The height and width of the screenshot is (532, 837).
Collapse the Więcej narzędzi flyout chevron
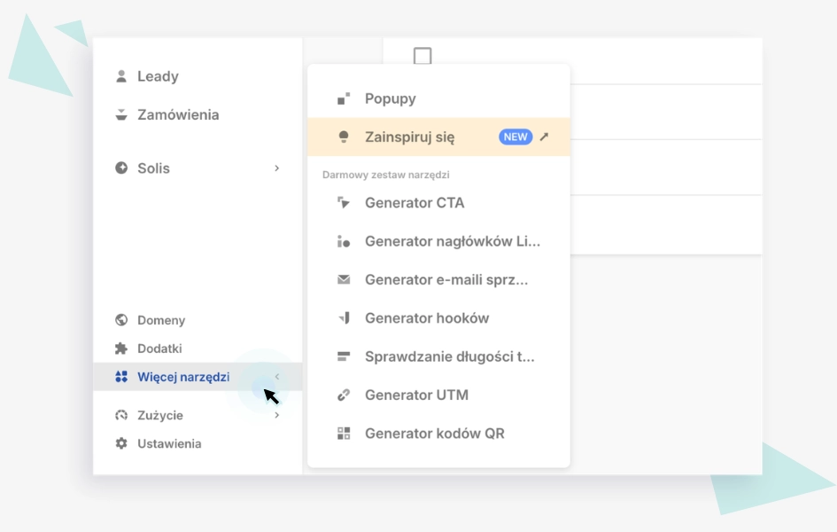pos(277,377)
